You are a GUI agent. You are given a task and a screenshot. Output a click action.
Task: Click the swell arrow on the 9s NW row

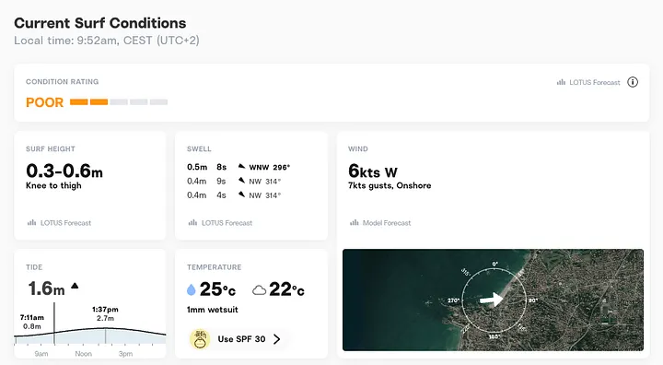tap(241, 181)
